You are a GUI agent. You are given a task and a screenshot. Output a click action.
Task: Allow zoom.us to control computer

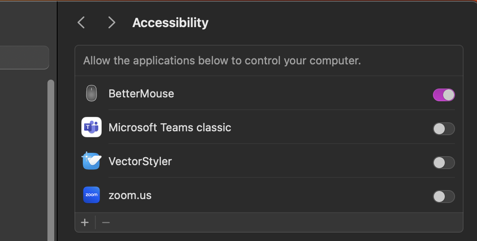444,197
